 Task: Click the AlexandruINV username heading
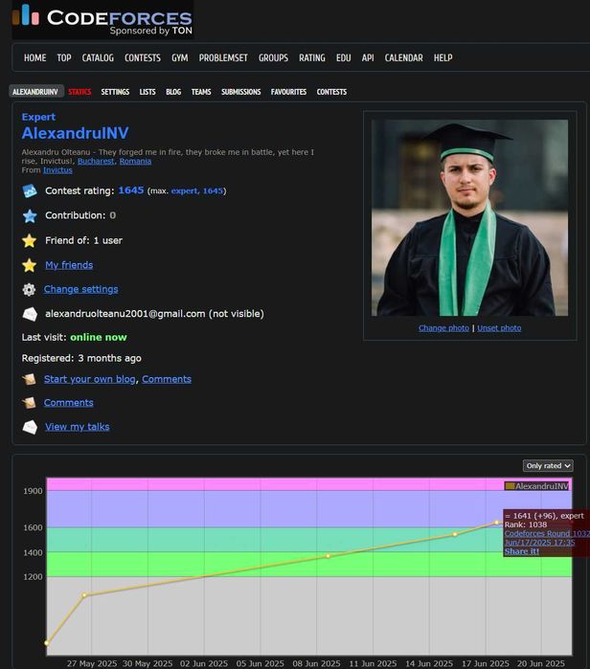pyautogui.click(x=75, y=133)
